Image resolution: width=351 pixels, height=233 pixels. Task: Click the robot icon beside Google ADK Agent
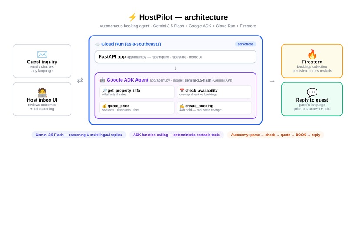(102, 80)
